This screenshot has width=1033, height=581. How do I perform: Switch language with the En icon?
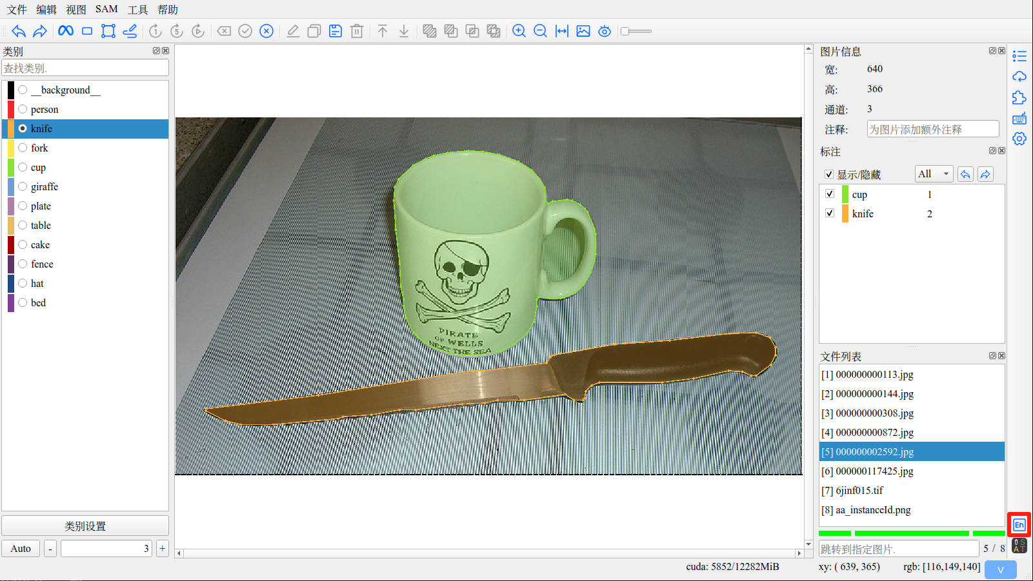(1019, 525)
